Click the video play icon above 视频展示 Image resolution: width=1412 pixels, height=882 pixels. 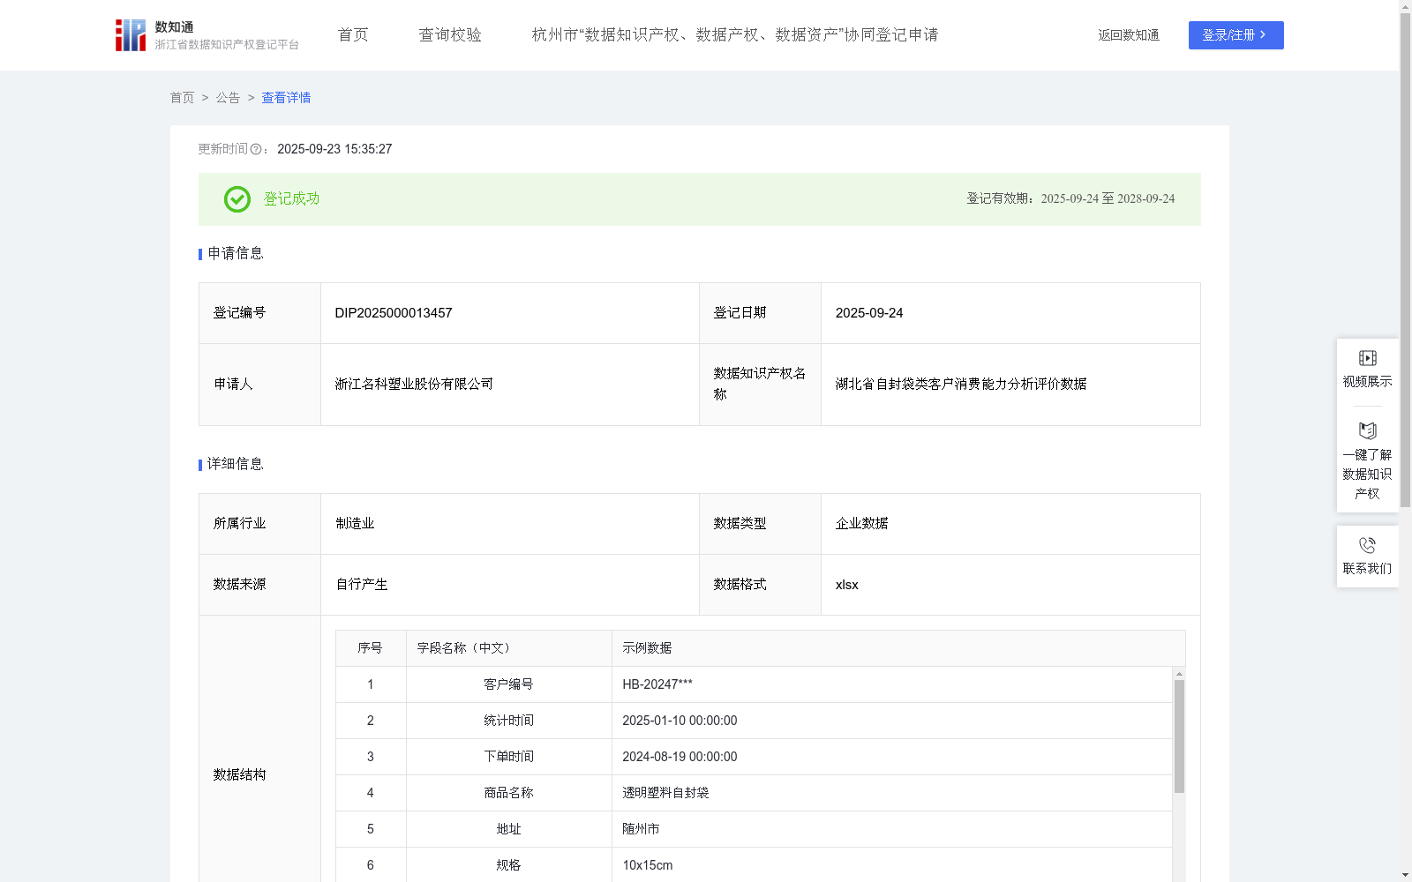[1366, 357]
